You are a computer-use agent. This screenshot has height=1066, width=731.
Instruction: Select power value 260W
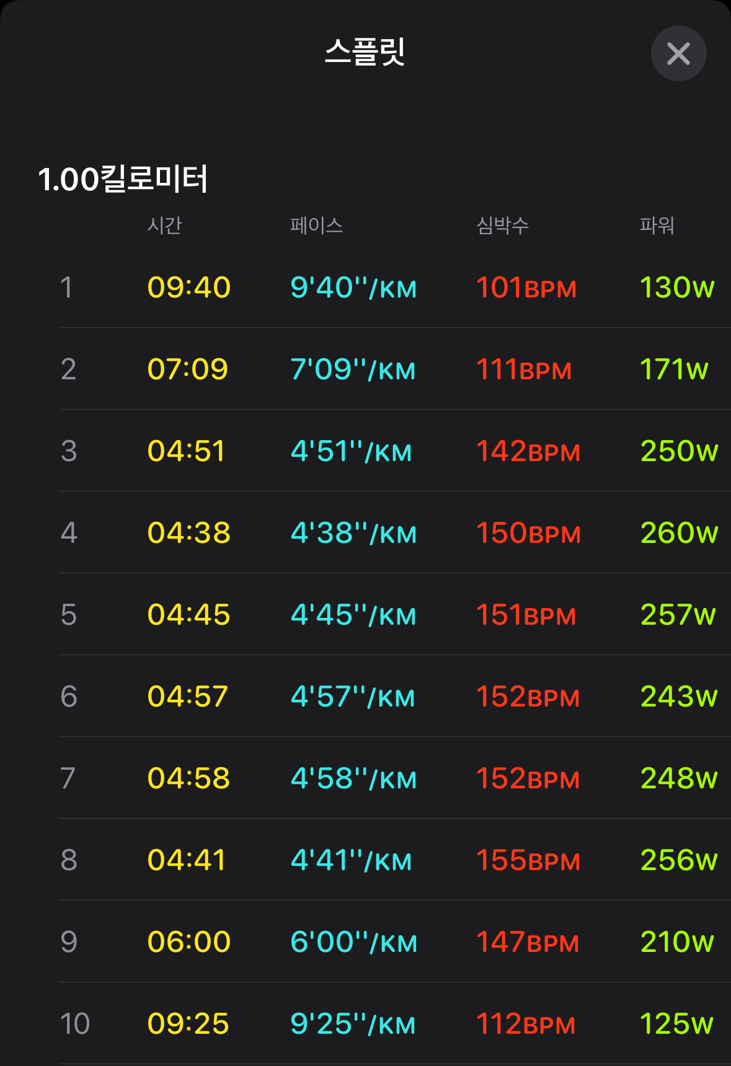click(680, 533)
